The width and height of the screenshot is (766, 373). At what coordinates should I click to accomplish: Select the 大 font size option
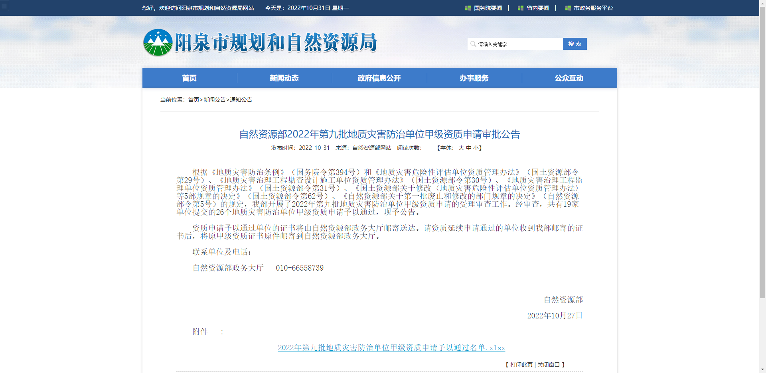(461, 148)
